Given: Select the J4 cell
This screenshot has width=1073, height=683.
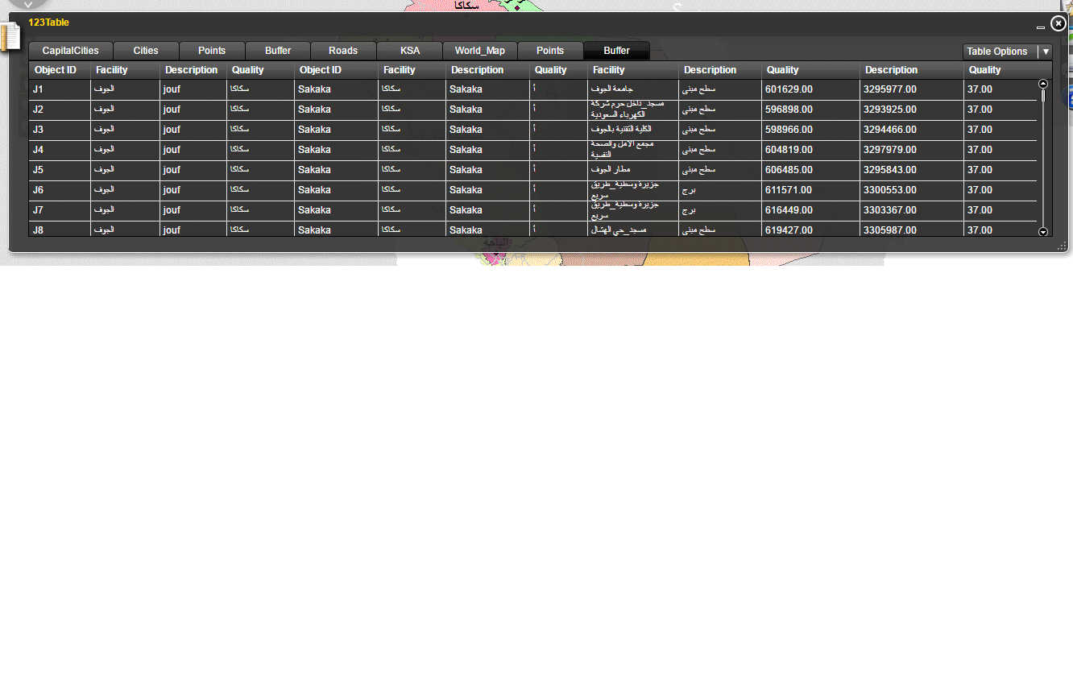Looking at the screenshot, I should pos(60,150).
